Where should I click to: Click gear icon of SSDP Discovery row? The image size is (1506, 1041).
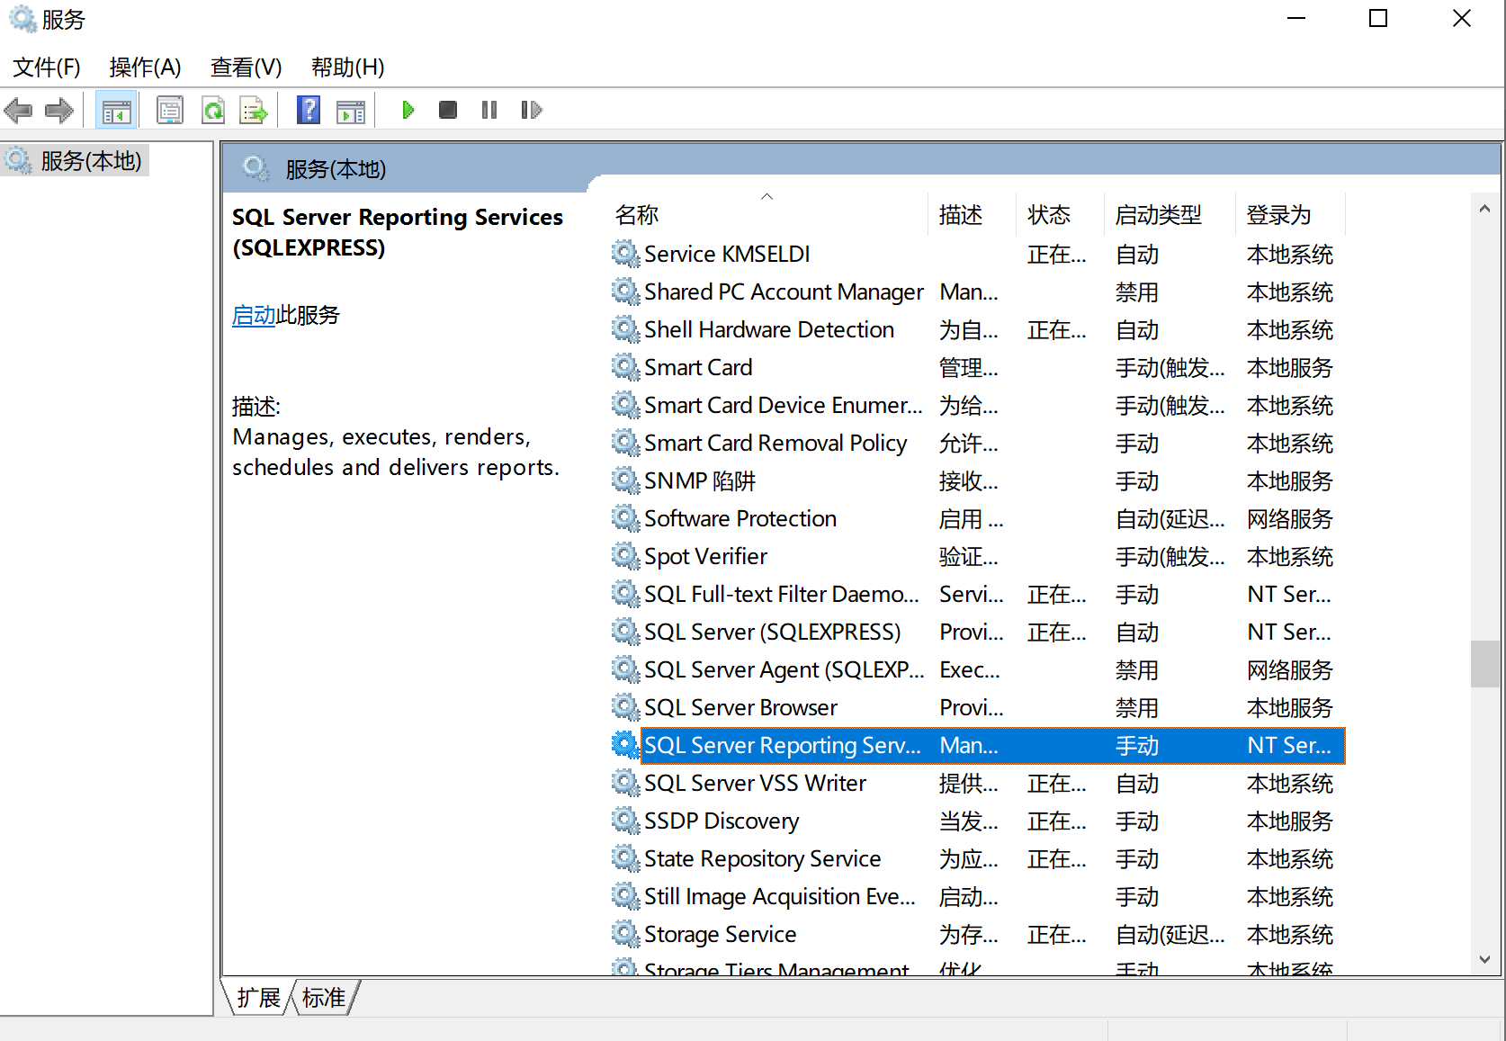[x=625, y=821]
